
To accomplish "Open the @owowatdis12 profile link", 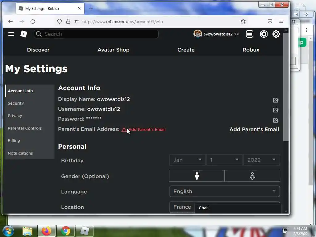I will coord(218,34).
